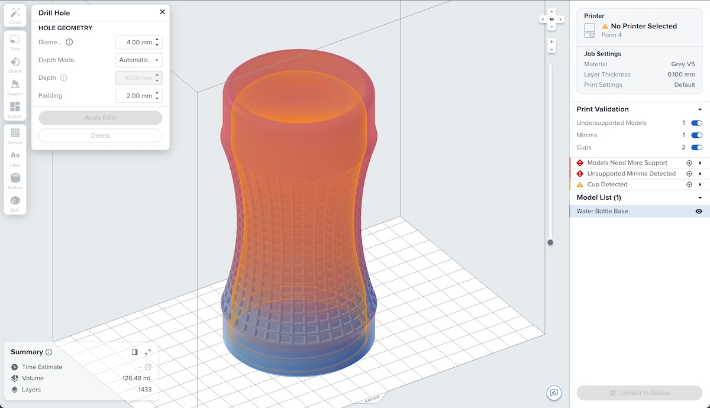Select the Orient tool

(x=15, y=64)
